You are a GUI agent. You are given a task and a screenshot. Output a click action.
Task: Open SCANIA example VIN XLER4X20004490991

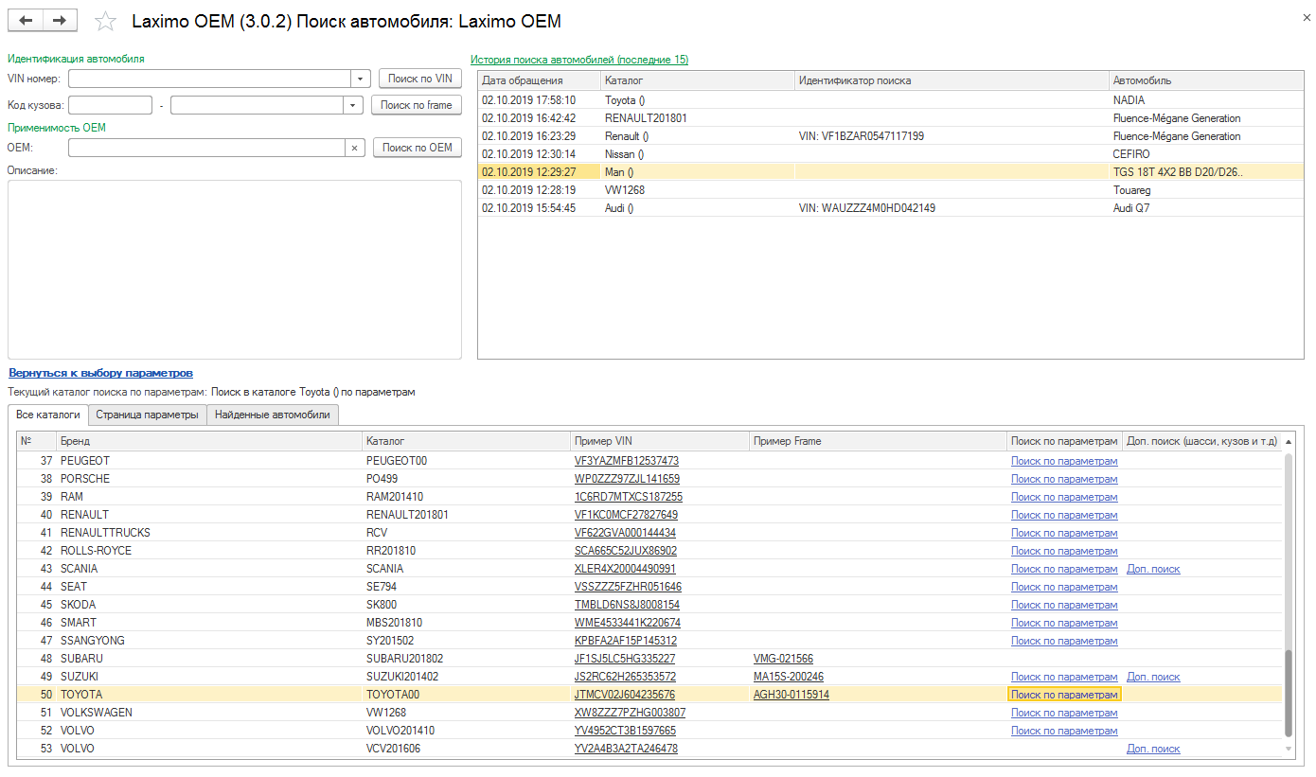point(625,569)
